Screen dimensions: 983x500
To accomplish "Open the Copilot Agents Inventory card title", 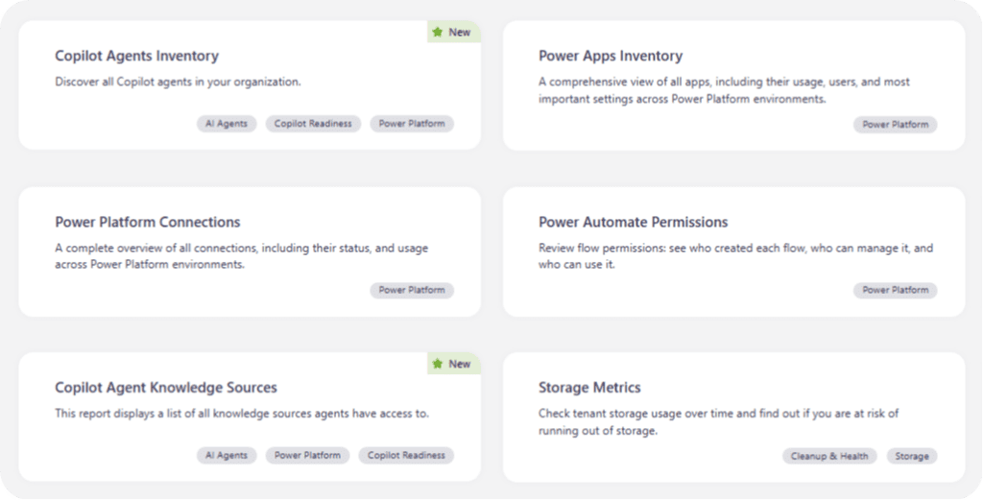I will [x=136, y=56].
